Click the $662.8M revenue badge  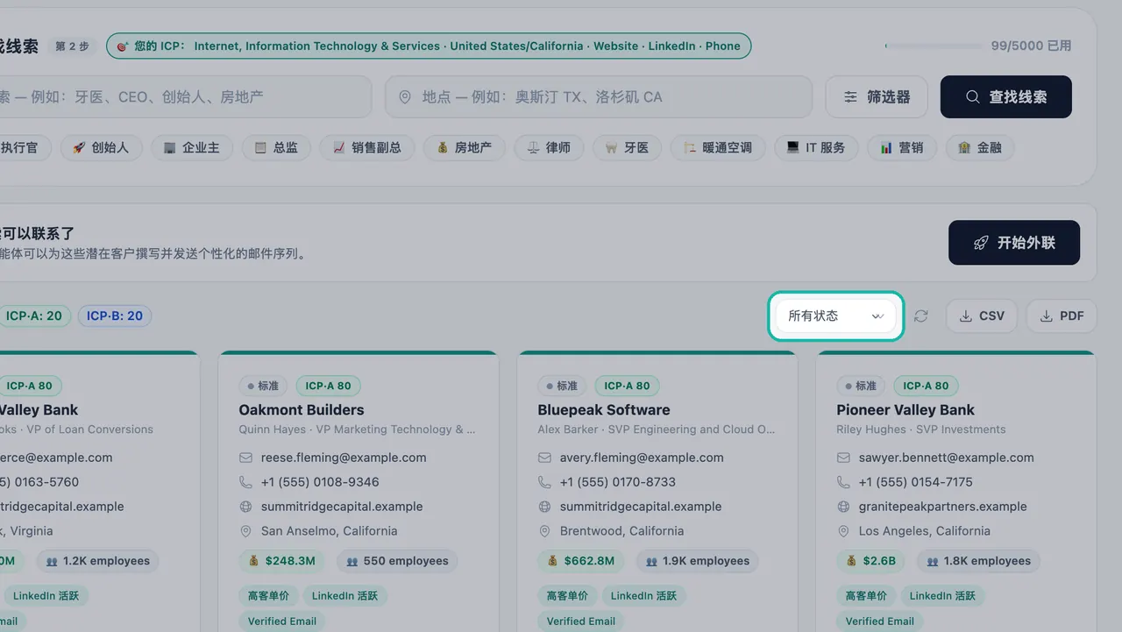pyautogui.click(x=580, y=561)
